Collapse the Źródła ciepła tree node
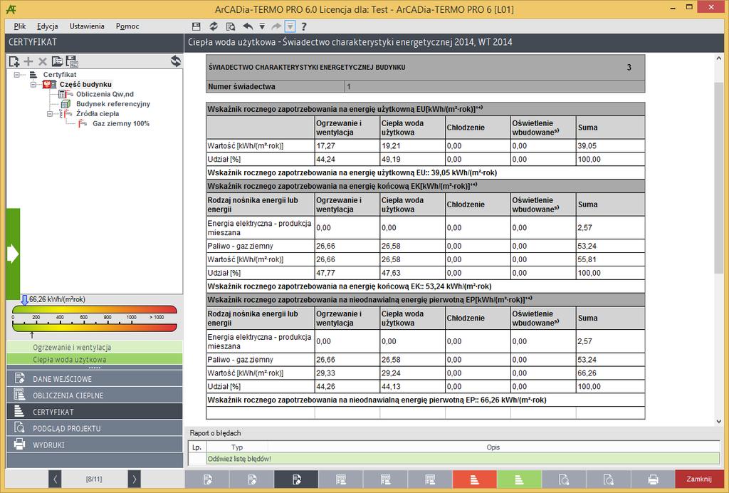Image resolution: width=729 pixels, height=493 pixels. (x=51, y=113)
